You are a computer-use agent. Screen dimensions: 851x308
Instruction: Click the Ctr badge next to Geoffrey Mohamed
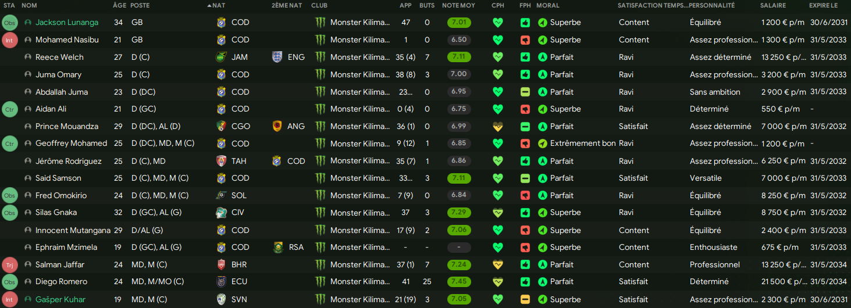coord(10,144)
